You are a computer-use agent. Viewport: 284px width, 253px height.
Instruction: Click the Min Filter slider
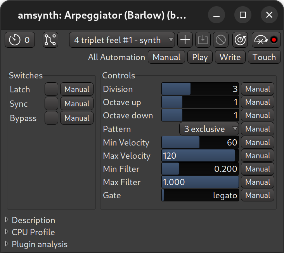(x=200, y=169)
